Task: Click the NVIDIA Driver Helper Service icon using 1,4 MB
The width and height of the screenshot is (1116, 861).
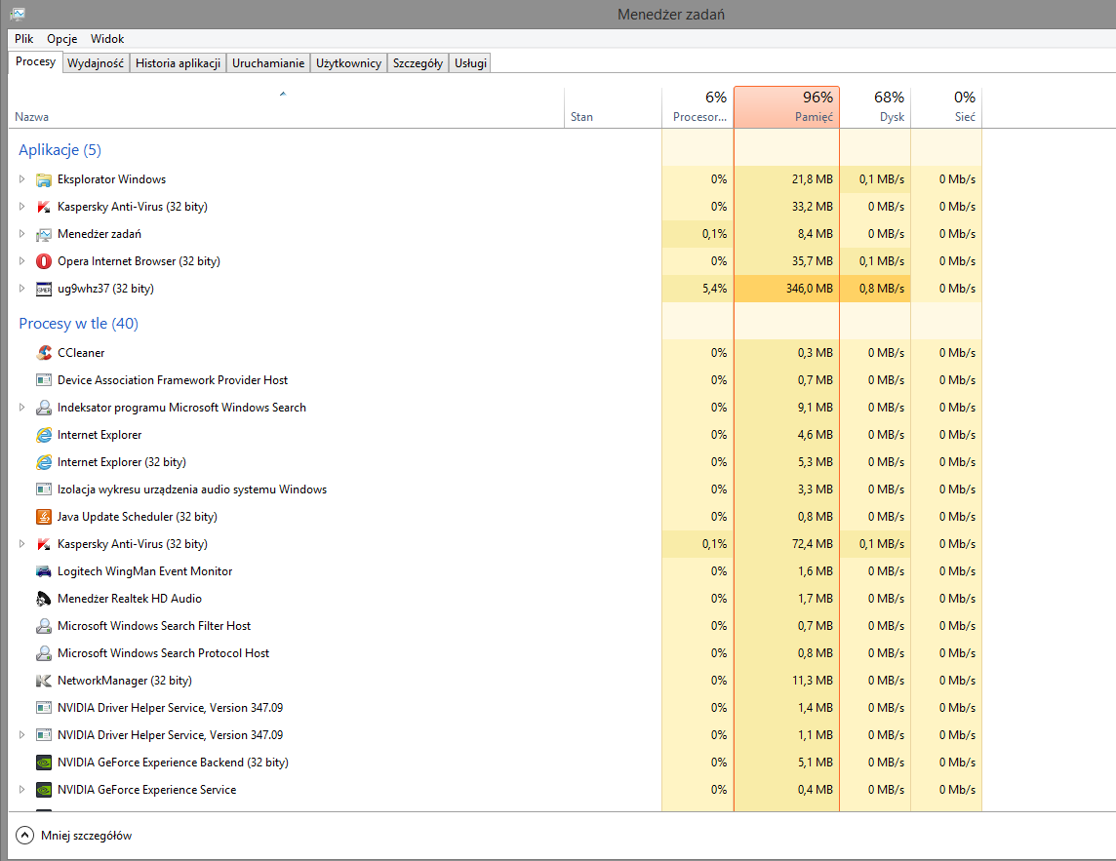Action: tap(44, 708)
